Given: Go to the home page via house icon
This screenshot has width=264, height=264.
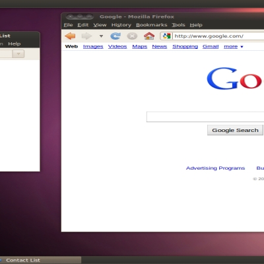Looking at the screenshot, I should [149, 36].
